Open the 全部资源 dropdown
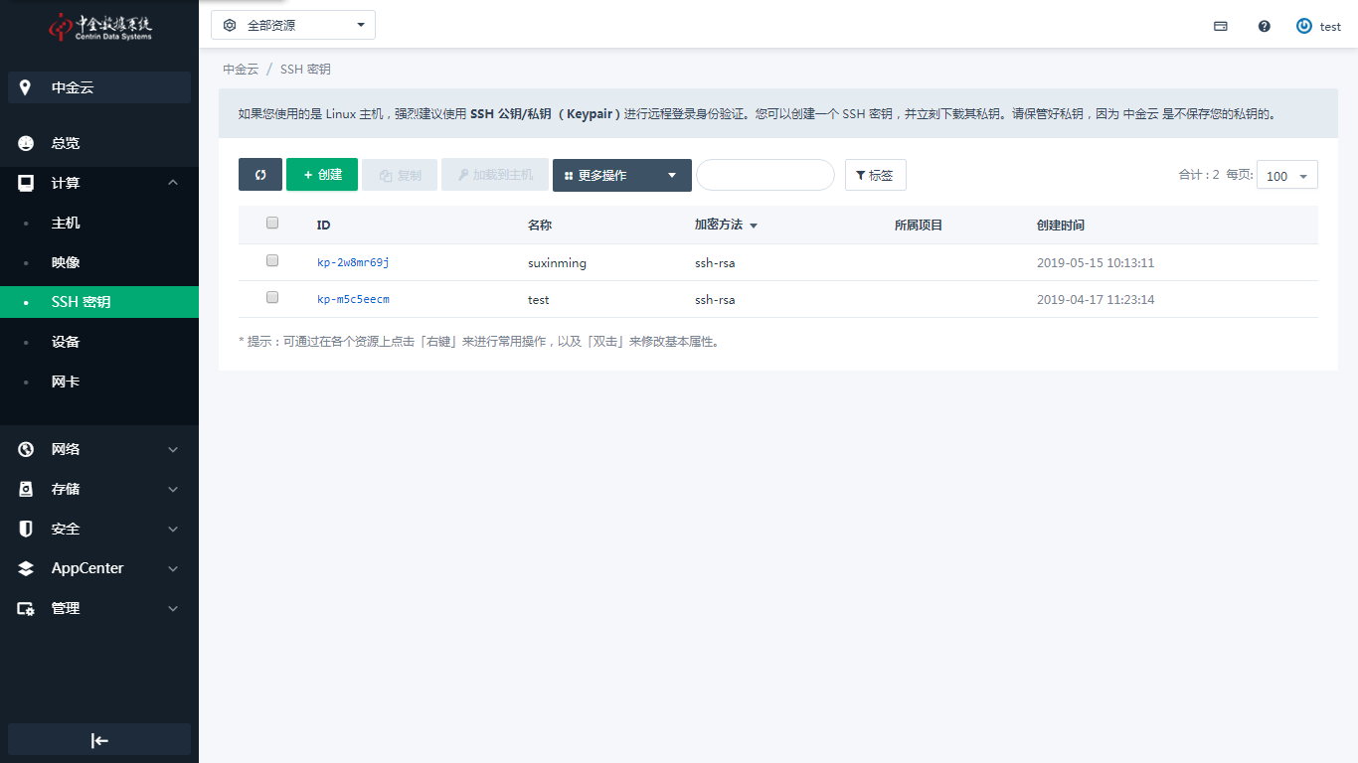Image resolution: width=1358 pixels, height=763 pixels. click(x=293, y=25)
